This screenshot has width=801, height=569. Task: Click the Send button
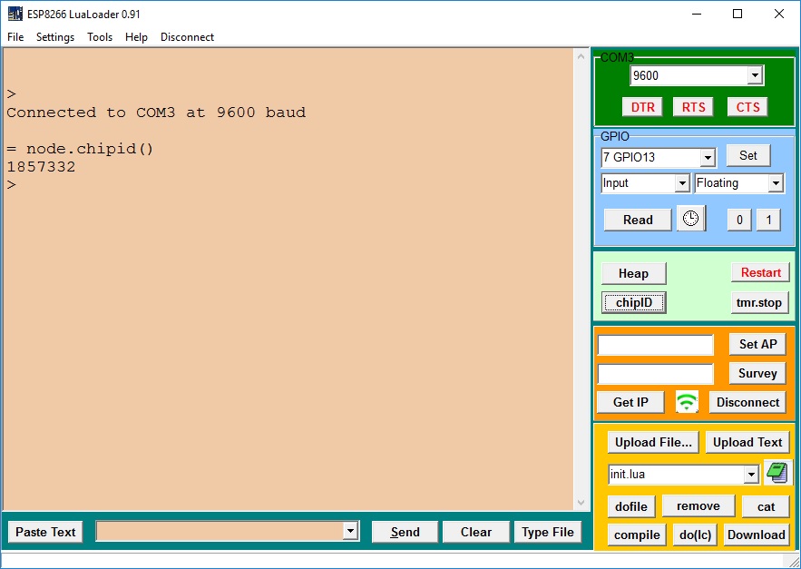click(405, 532)
